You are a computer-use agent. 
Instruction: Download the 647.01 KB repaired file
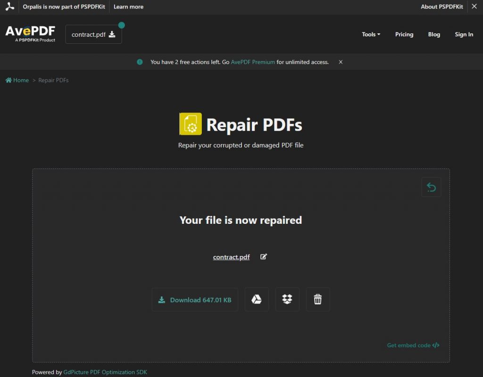pyautogui.click(x=195, y=299)
